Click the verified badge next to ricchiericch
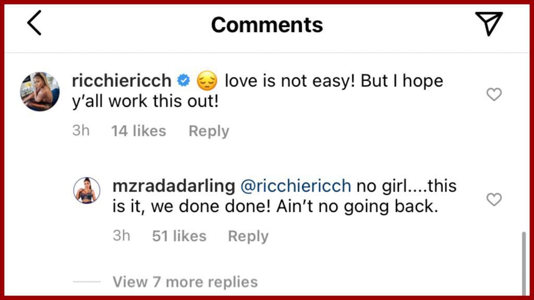Viewport: 534px width, 300px height. point(184,80)
